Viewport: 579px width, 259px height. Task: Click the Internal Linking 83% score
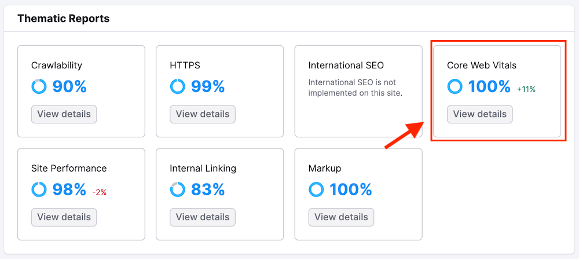[x=208, y=189]
